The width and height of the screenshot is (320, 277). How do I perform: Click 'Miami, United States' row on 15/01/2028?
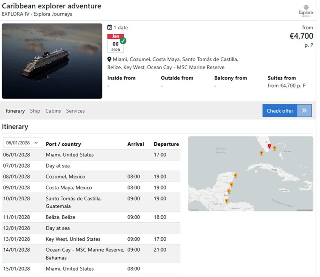[91, 269]
